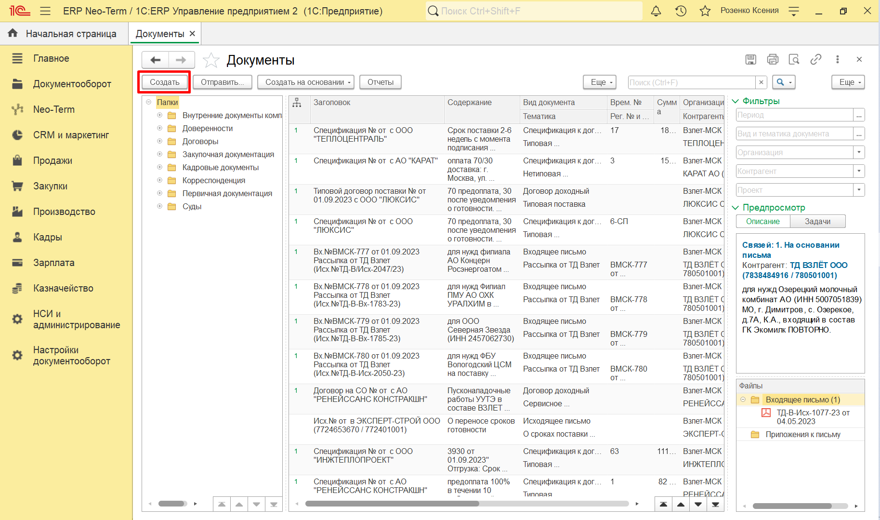Collapse the Предпросмотр section
This screenshot has height=520, width=880.
tap(735, 208)
